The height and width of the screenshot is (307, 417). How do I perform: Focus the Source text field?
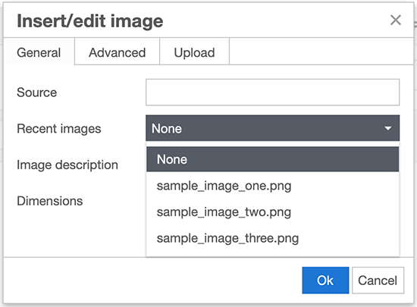click(272, 92)
